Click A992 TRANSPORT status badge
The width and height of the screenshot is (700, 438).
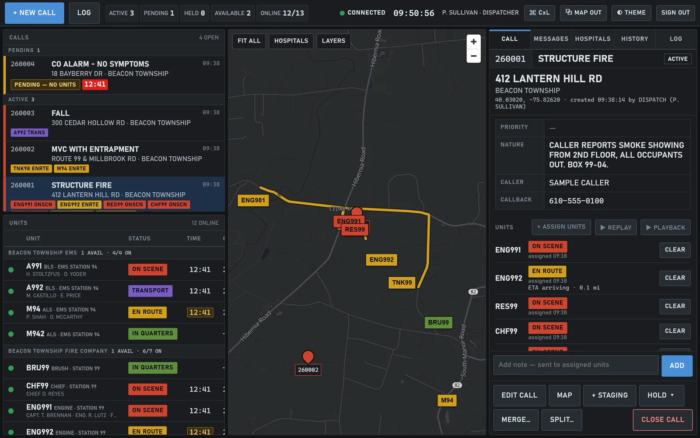[x=150, y=291]
